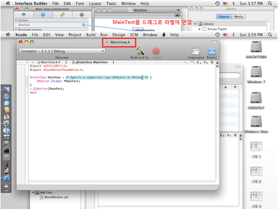This screenshot has height=209, width=278.
Task: Click the US flag input menu in Xcode bar
Action: 225,35
